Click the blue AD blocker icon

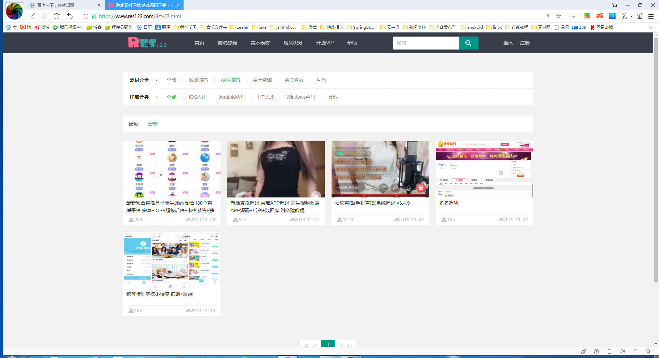click(612, 16)
